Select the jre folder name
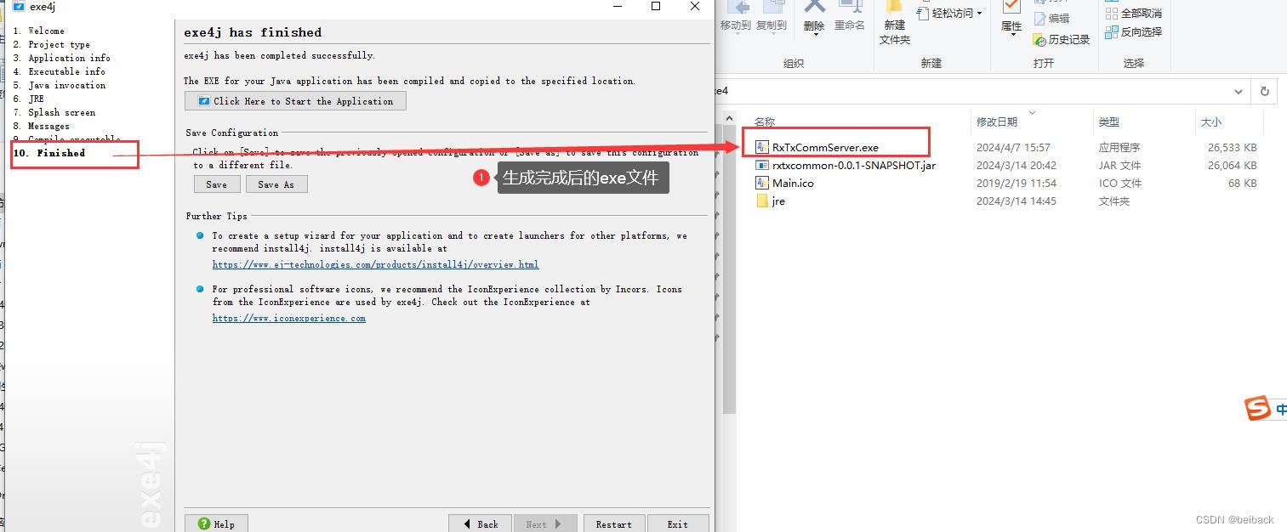Image resolution: width=1287 pixels, height=532 pixels. pyautogui.click(x=778, y=201)
